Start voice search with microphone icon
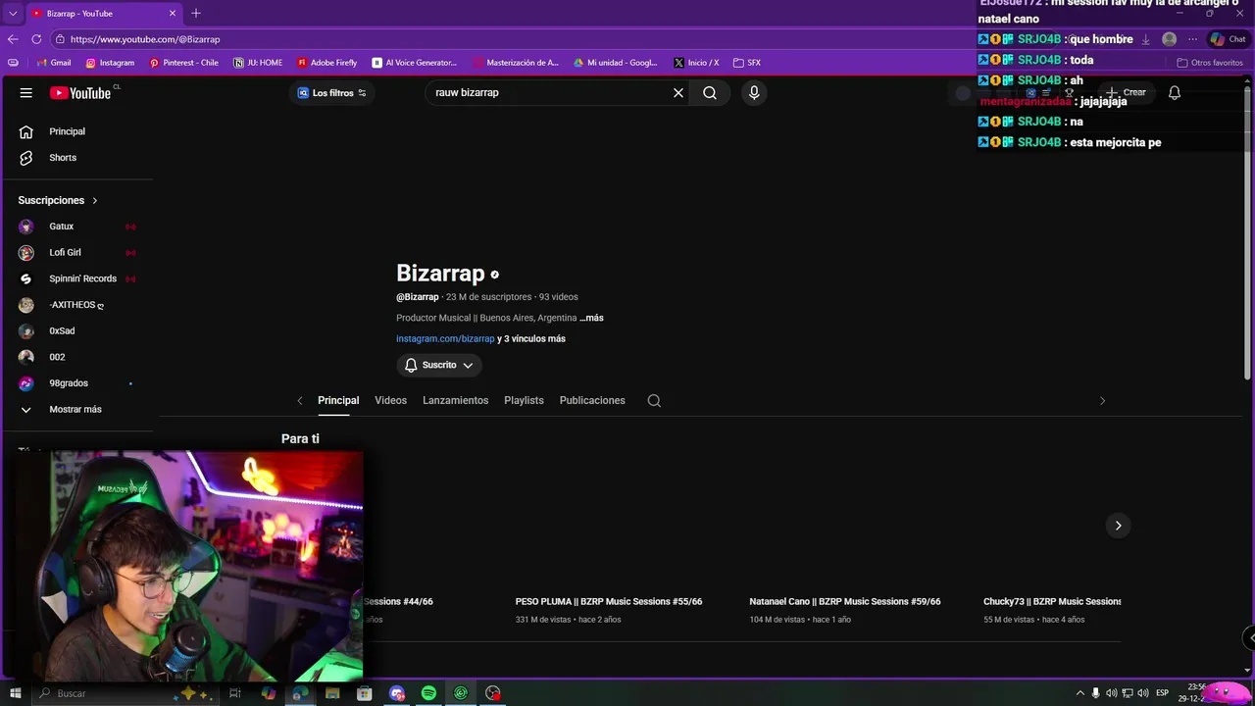The width and height of the screenshot is (1255, 706). coord(754,93)
